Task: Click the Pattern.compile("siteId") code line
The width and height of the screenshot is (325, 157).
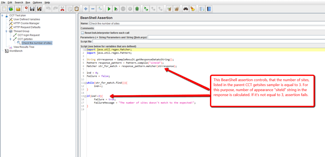Action: coord(125,63)
